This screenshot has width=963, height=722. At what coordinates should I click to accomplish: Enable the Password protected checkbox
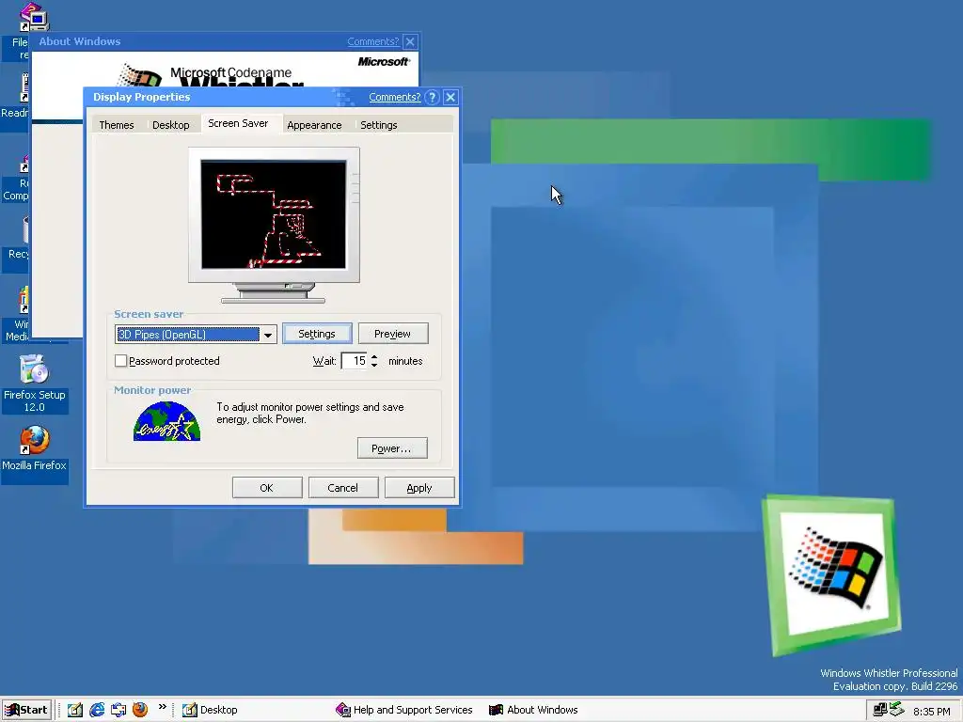point(121,361)
